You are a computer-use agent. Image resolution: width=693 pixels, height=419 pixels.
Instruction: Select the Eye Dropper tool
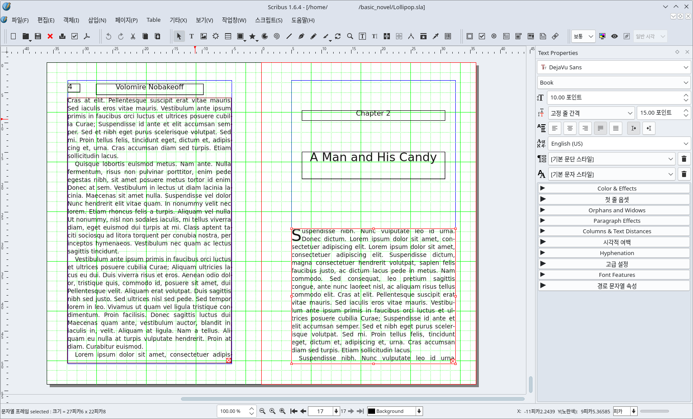click(x=435, y=36)
